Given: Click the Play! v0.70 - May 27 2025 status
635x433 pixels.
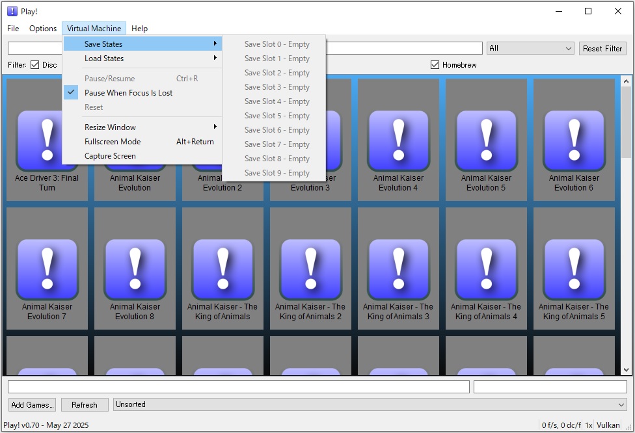Looking at the screenshot, I should (x=46, y=425).
